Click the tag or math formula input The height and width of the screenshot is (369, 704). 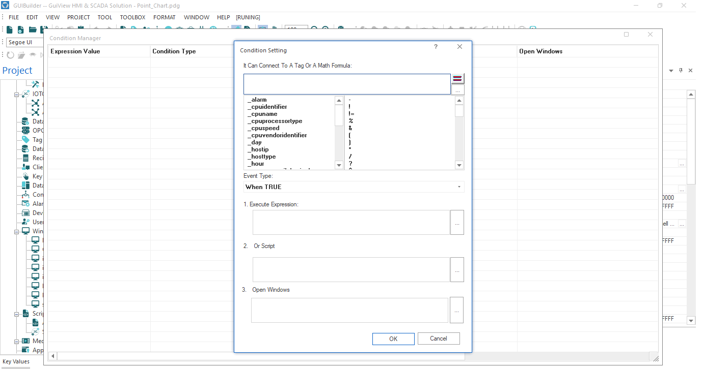[x=347, y=84]
